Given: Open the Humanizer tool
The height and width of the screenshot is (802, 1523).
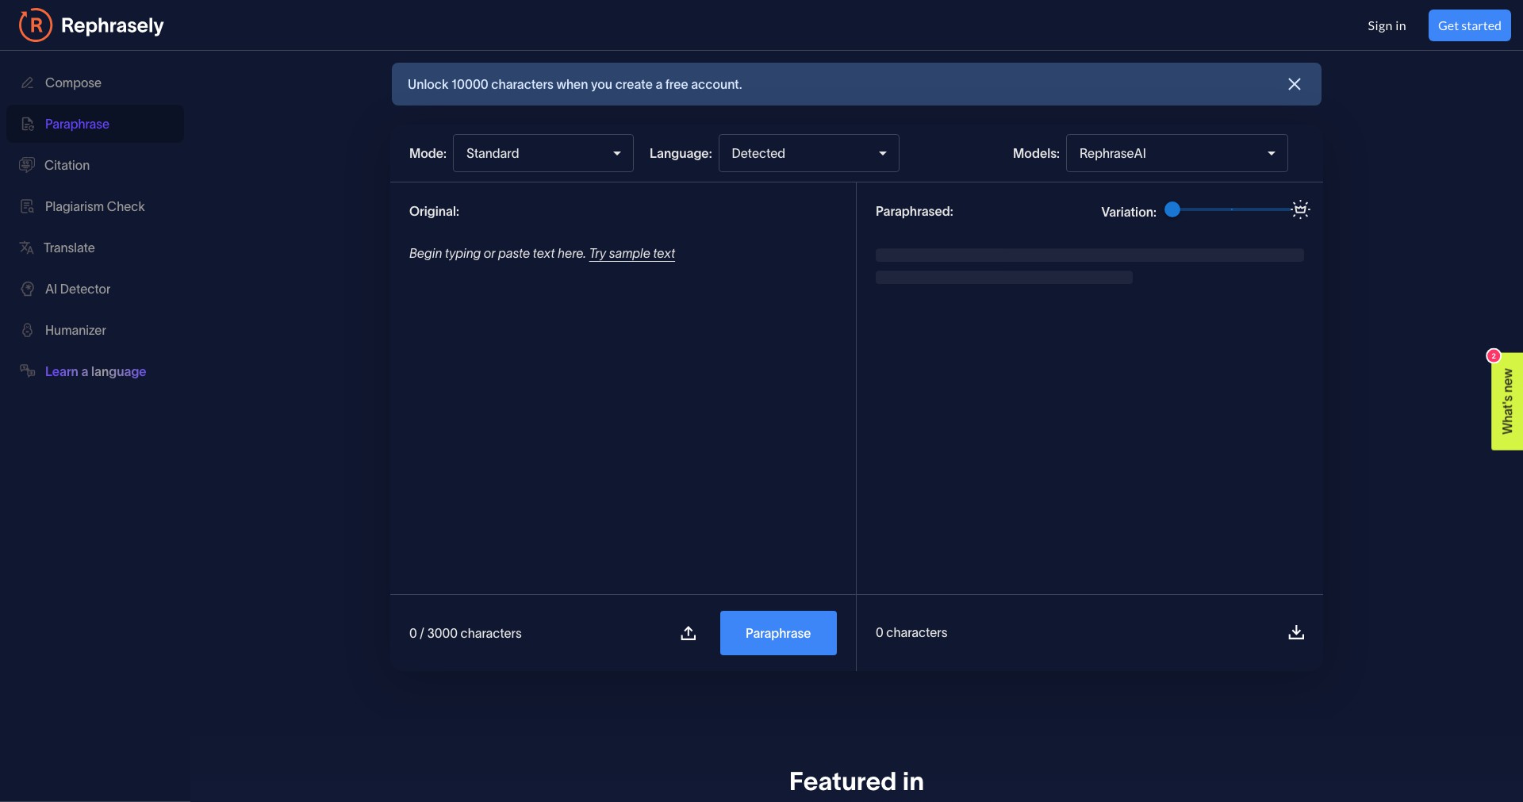Looking at the screenshot, I should coord(95,330).
